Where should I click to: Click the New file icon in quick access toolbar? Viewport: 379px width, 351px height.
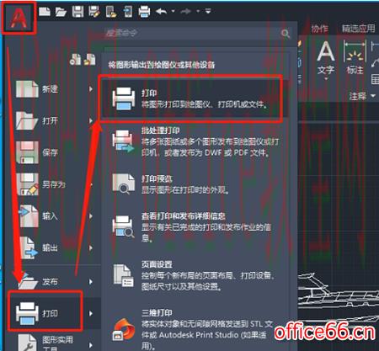tap(45, 12)
